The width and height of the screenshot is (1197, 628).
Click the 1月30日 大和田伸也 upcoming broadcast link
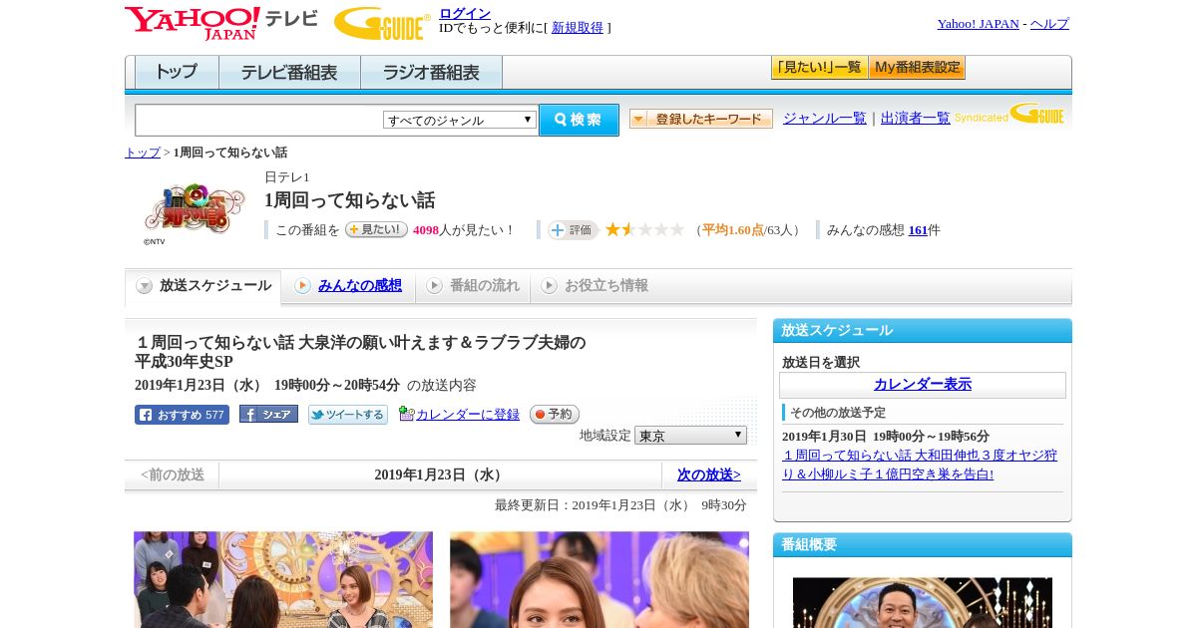pos(920,465)
